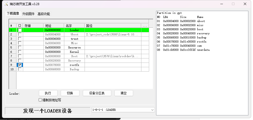Enable the Recovery row checkbox

pyautogui.click(x=20, y=61)
